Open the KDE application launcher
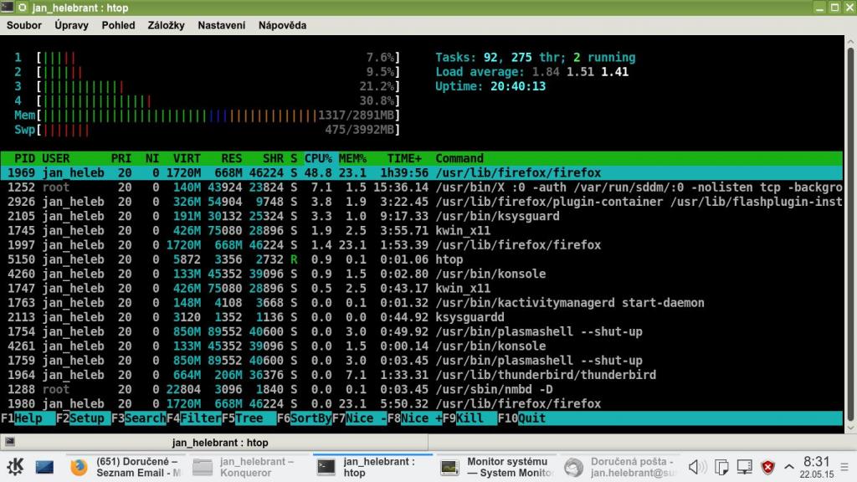 coord(15,466)
